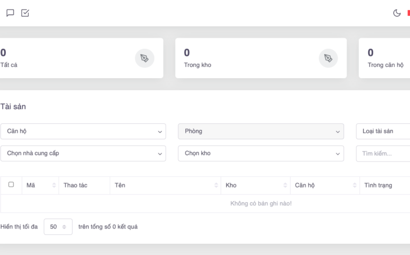
Task: Expand the Chọn nhà cung cấp dropdown
Action: click(83, 153)
